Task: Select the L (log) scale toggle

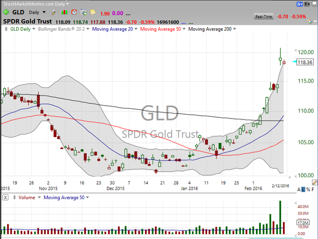Action: tap(303, 190)
